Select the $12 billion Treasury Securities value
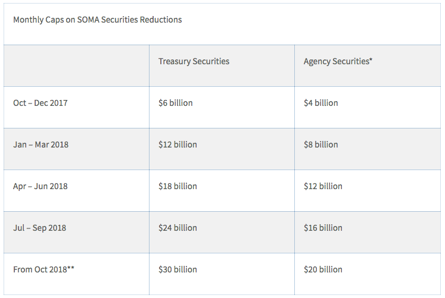445x298 pixels. [x=178, y=145]
